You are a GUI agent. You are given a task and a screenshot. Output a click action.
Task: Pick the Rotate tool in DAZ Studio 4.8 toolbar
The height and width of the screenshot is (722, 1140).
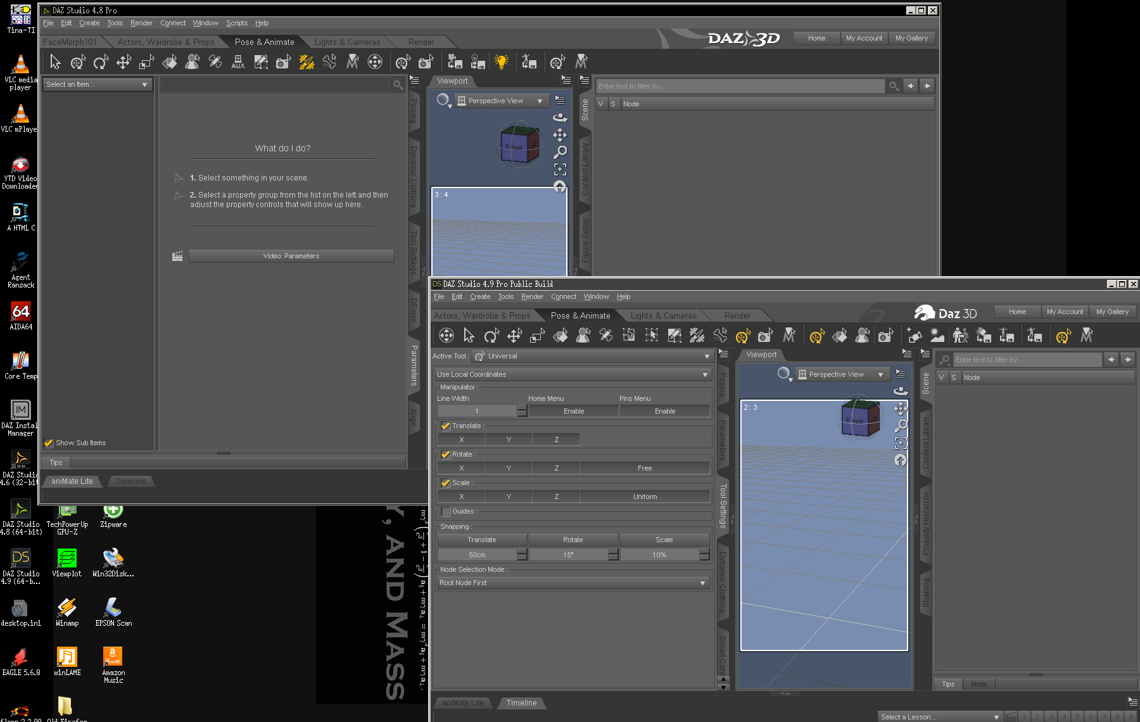click(101, 61)
